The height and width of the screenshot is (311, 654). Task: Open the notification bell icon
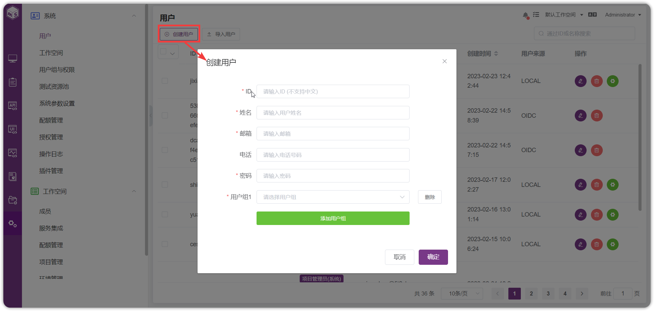tap(526, 15)
